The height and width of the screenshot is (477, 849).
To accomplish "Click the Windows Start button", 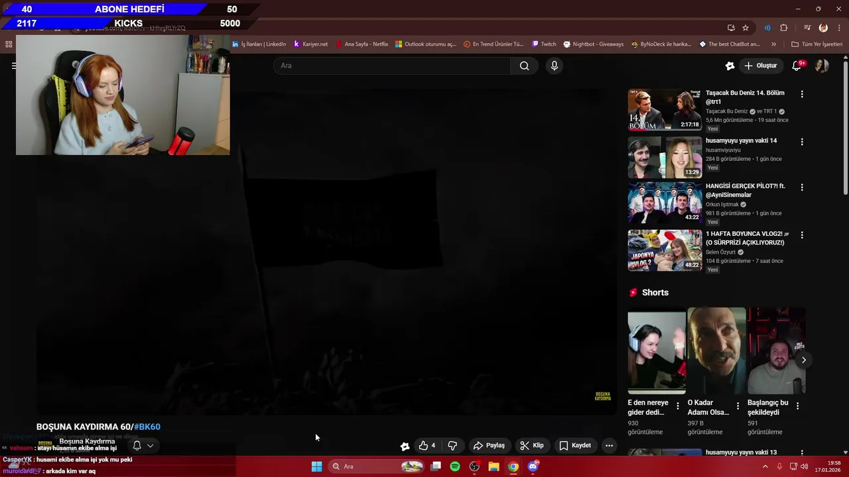I will (317, 466).
